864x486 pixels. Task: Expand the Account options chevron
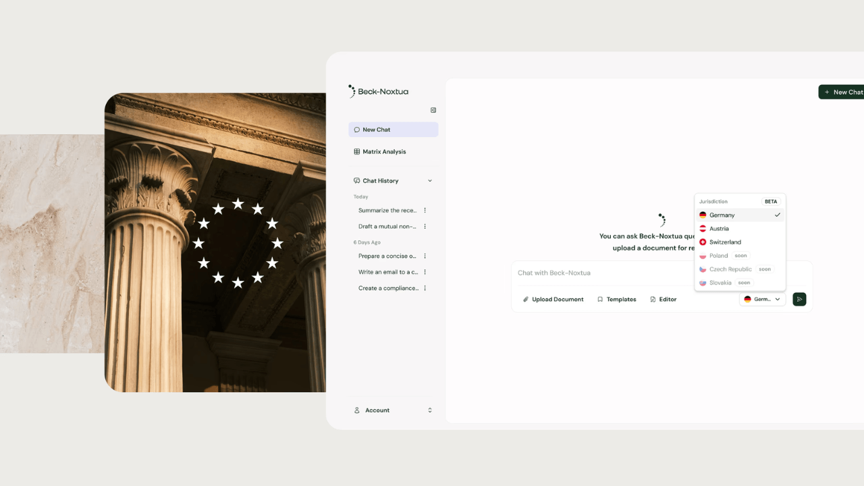pos(429,410)
